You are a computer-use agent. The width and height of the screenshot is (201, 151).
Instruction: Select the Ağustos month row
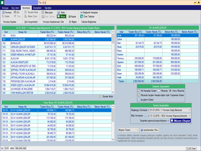point(158,62)
